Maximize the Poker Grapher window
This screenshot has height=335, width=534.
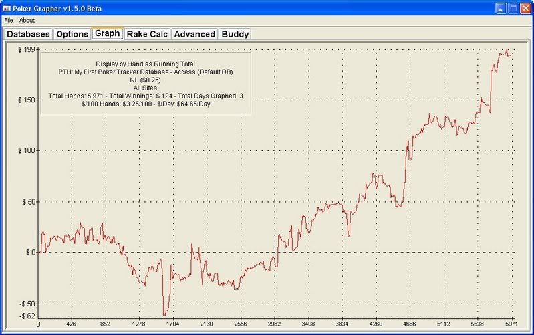(x=512, y=8)
